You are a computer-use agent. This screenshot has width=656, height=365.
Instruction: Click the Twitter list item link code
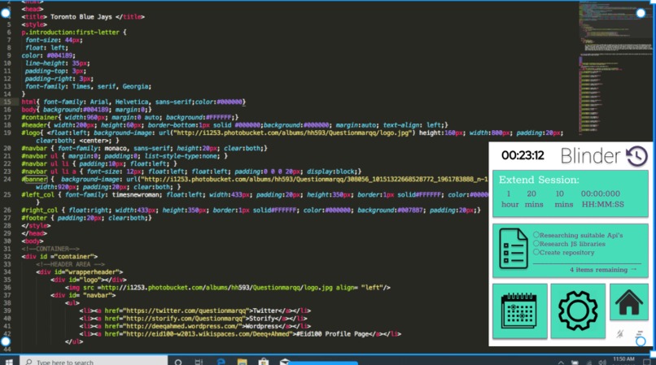point(195,311)
